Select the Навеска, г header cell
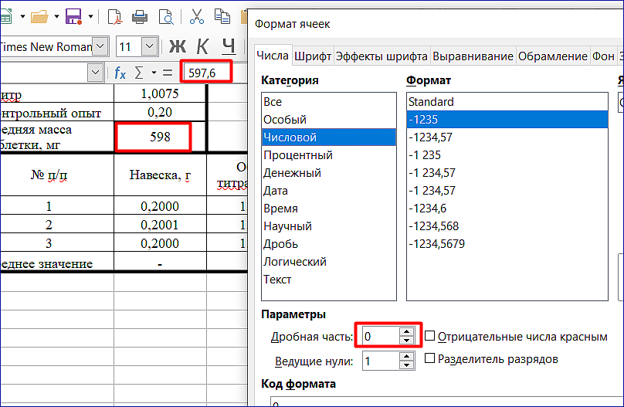The height and width of the screenshot is (407, 624). click(x=160, y=175)
